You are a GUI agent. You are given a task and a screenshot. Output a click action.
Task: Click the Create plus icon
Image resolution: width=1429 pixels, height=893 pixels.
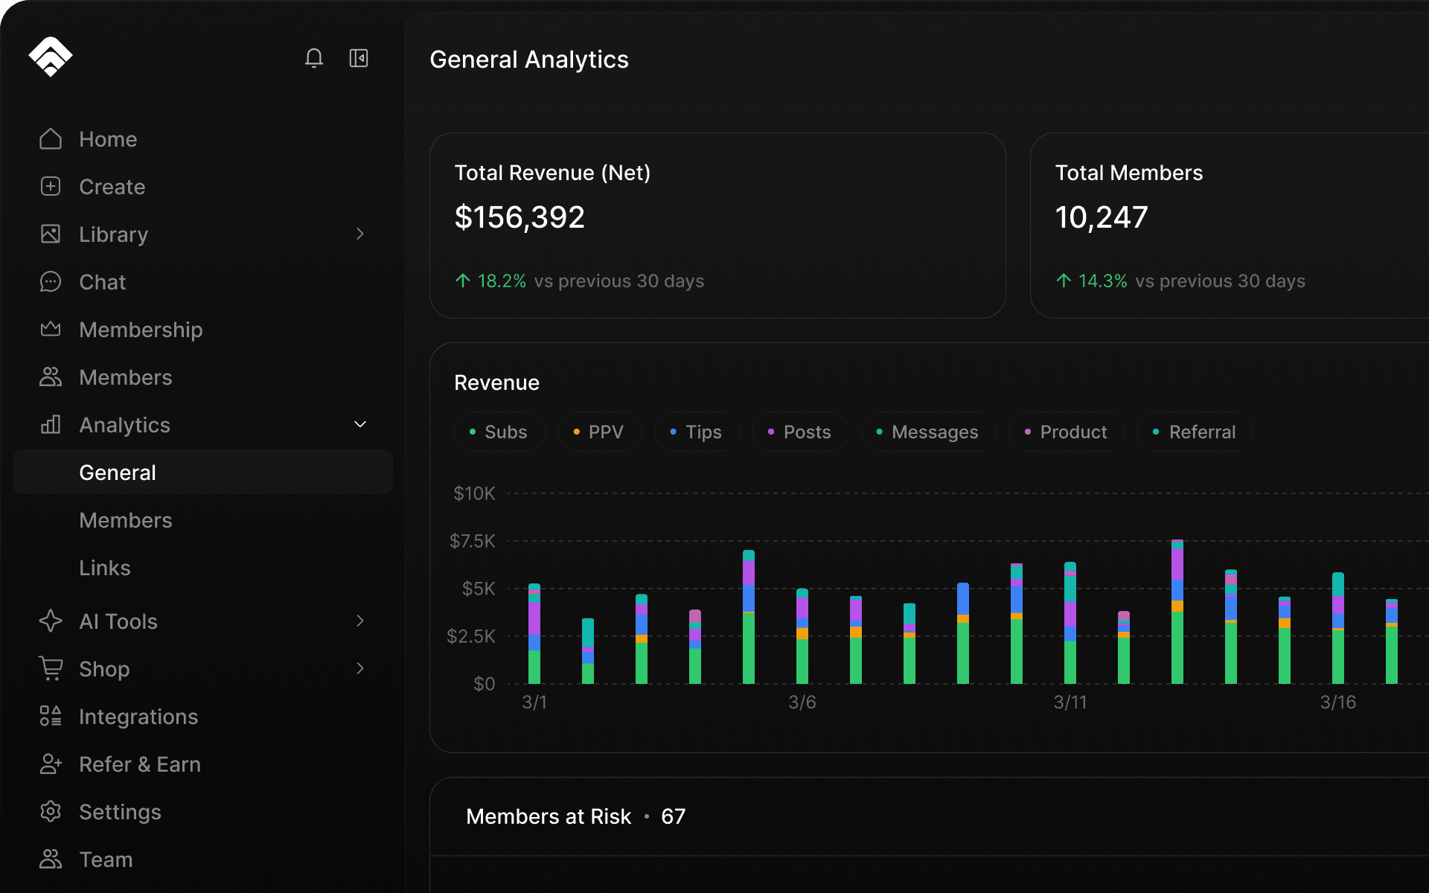tap(51, 187)
